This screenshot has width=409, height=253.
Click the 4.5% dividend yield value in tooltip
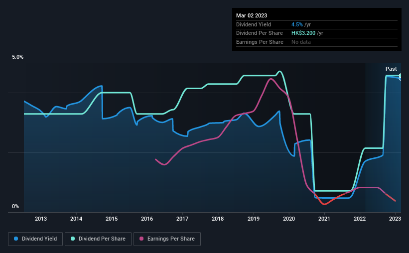pyautogui.click(x=297, y=24)
